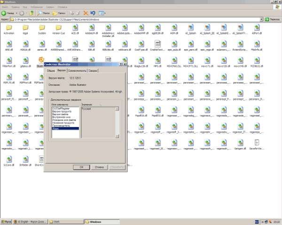The width and height of the screenshot is (282, 225).
Task: Click the dialog help question-mark button
Action: click(x=121, y=64)
